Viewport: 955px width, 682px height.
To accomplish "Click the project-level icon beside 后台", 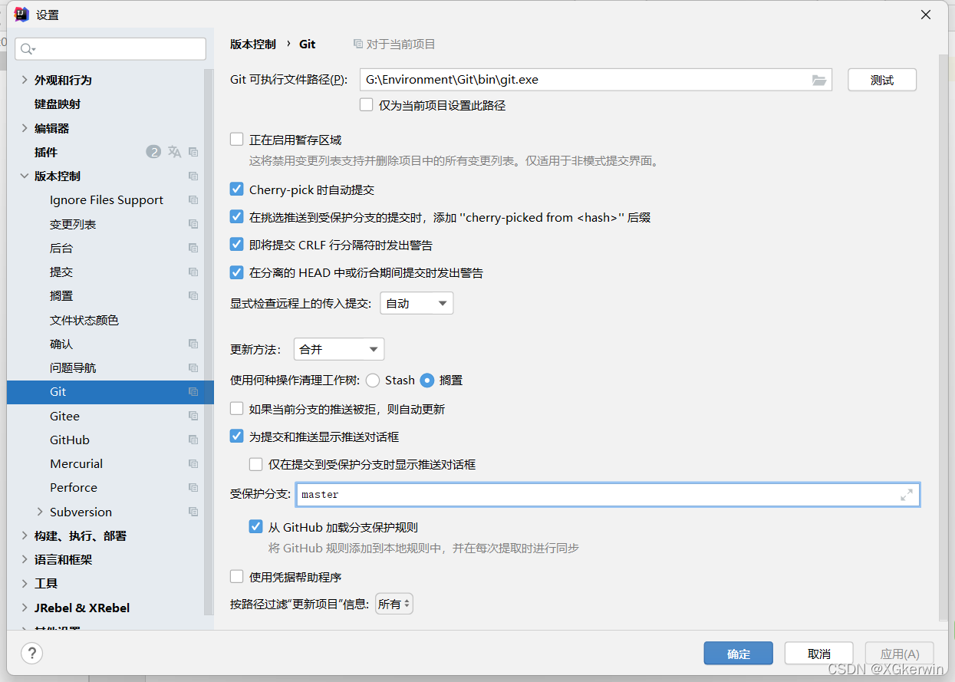I will [x=193, y=249].
